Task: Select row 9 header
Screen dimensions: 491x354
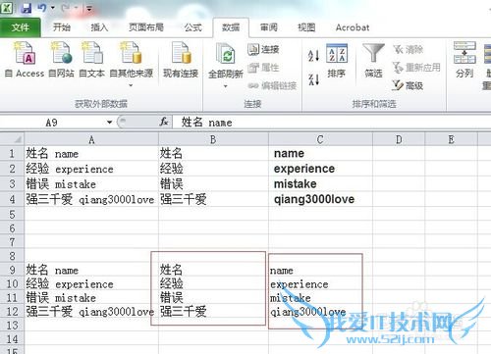Action: [x=12, y=270]
